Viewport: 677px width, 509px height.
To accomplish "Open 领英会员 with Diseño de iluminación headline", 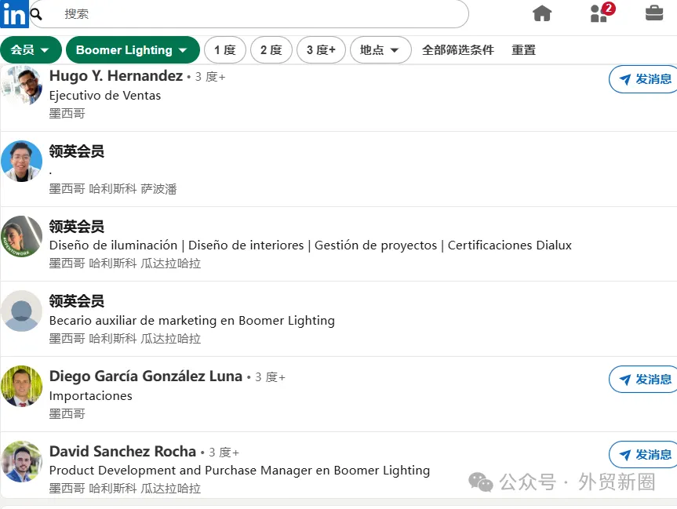I will 76,227.
